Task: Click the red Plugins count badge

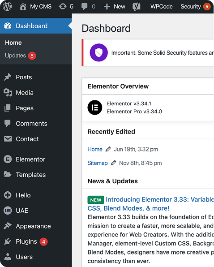Action: tap(43, 241)
